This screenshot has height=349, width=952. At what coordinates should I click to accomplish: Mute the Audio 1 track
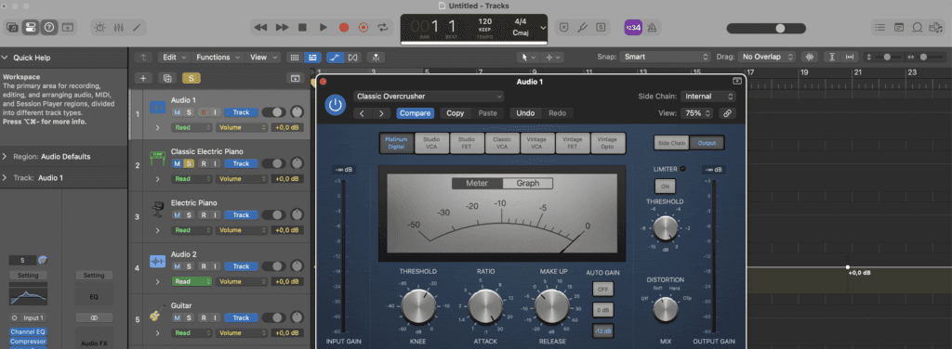(178, 112)
